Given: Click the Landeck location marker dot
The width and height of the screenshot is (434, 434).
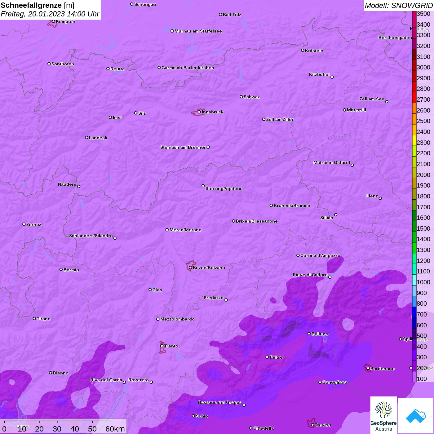Looking at the screenshot, I should coord(86,137).
